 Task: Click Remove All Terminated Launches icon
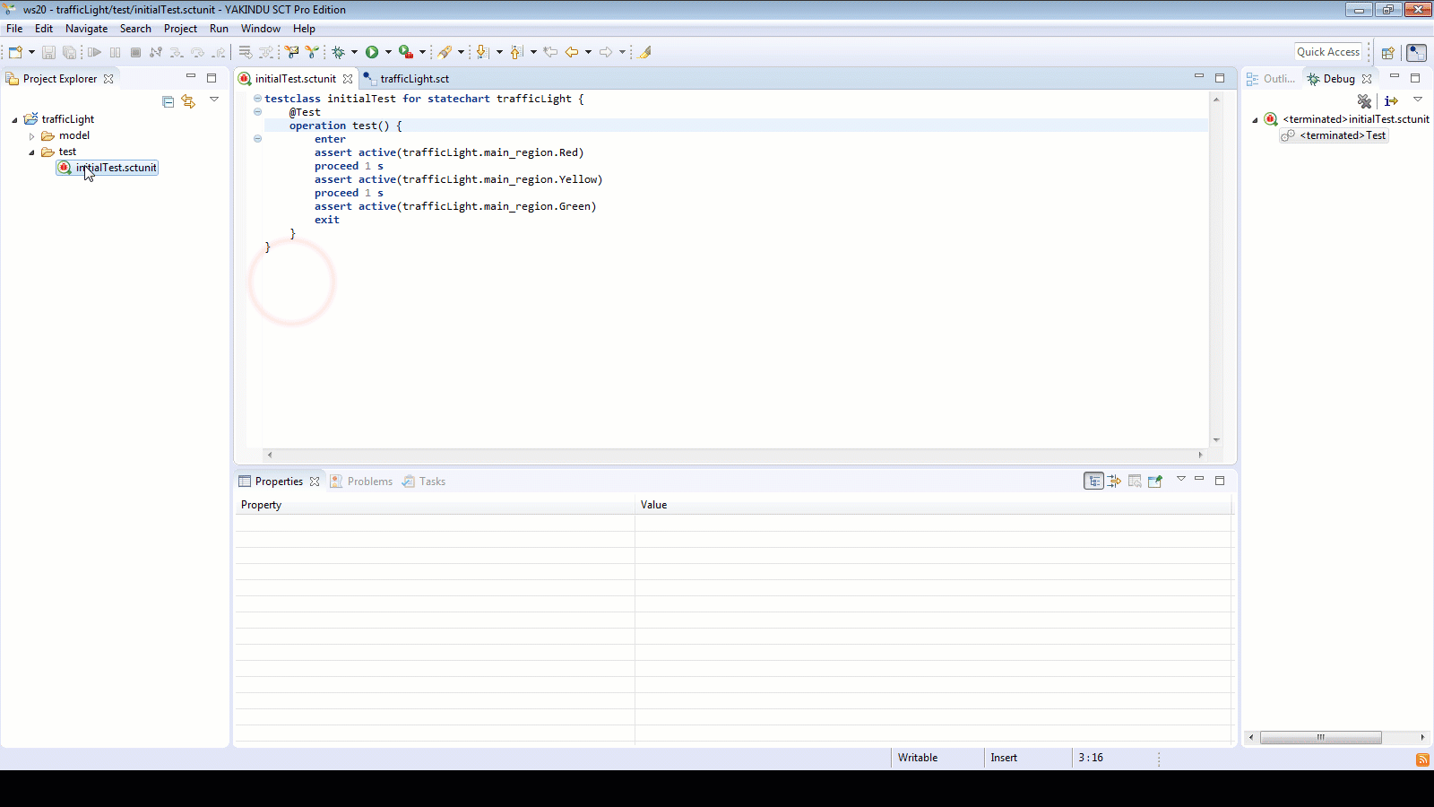tap(1364, 101)
